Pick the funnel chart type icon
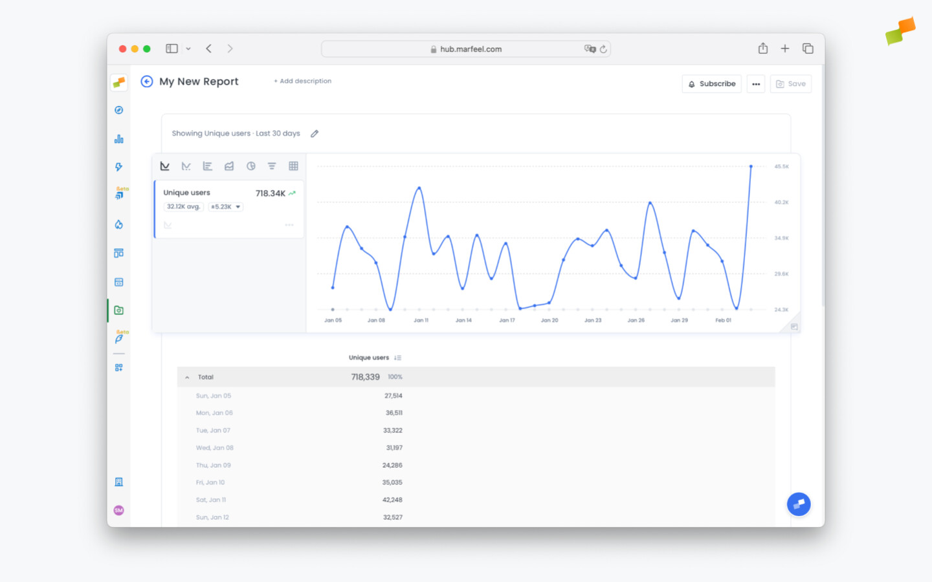 (272, 166)
